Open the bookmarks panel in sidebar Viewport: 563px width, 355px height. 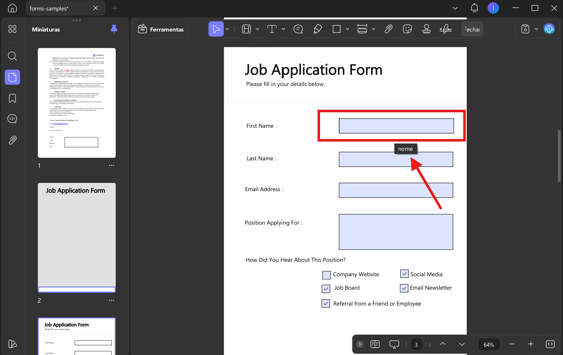pos(12,98)
